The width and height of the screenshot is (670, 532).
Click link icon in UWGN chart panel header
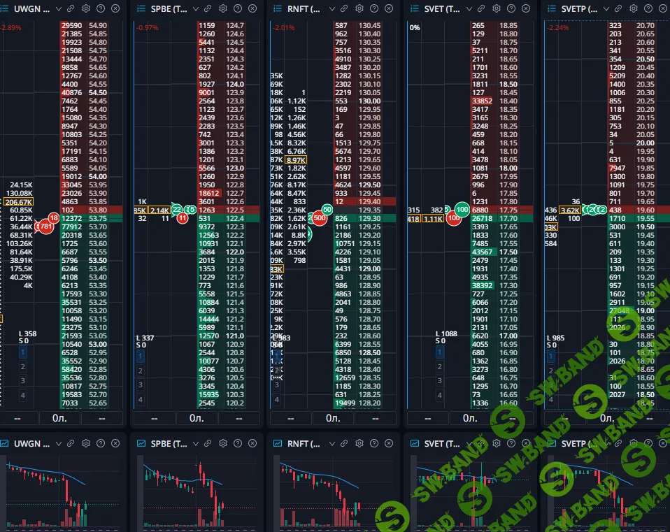[x=71, y=443]
